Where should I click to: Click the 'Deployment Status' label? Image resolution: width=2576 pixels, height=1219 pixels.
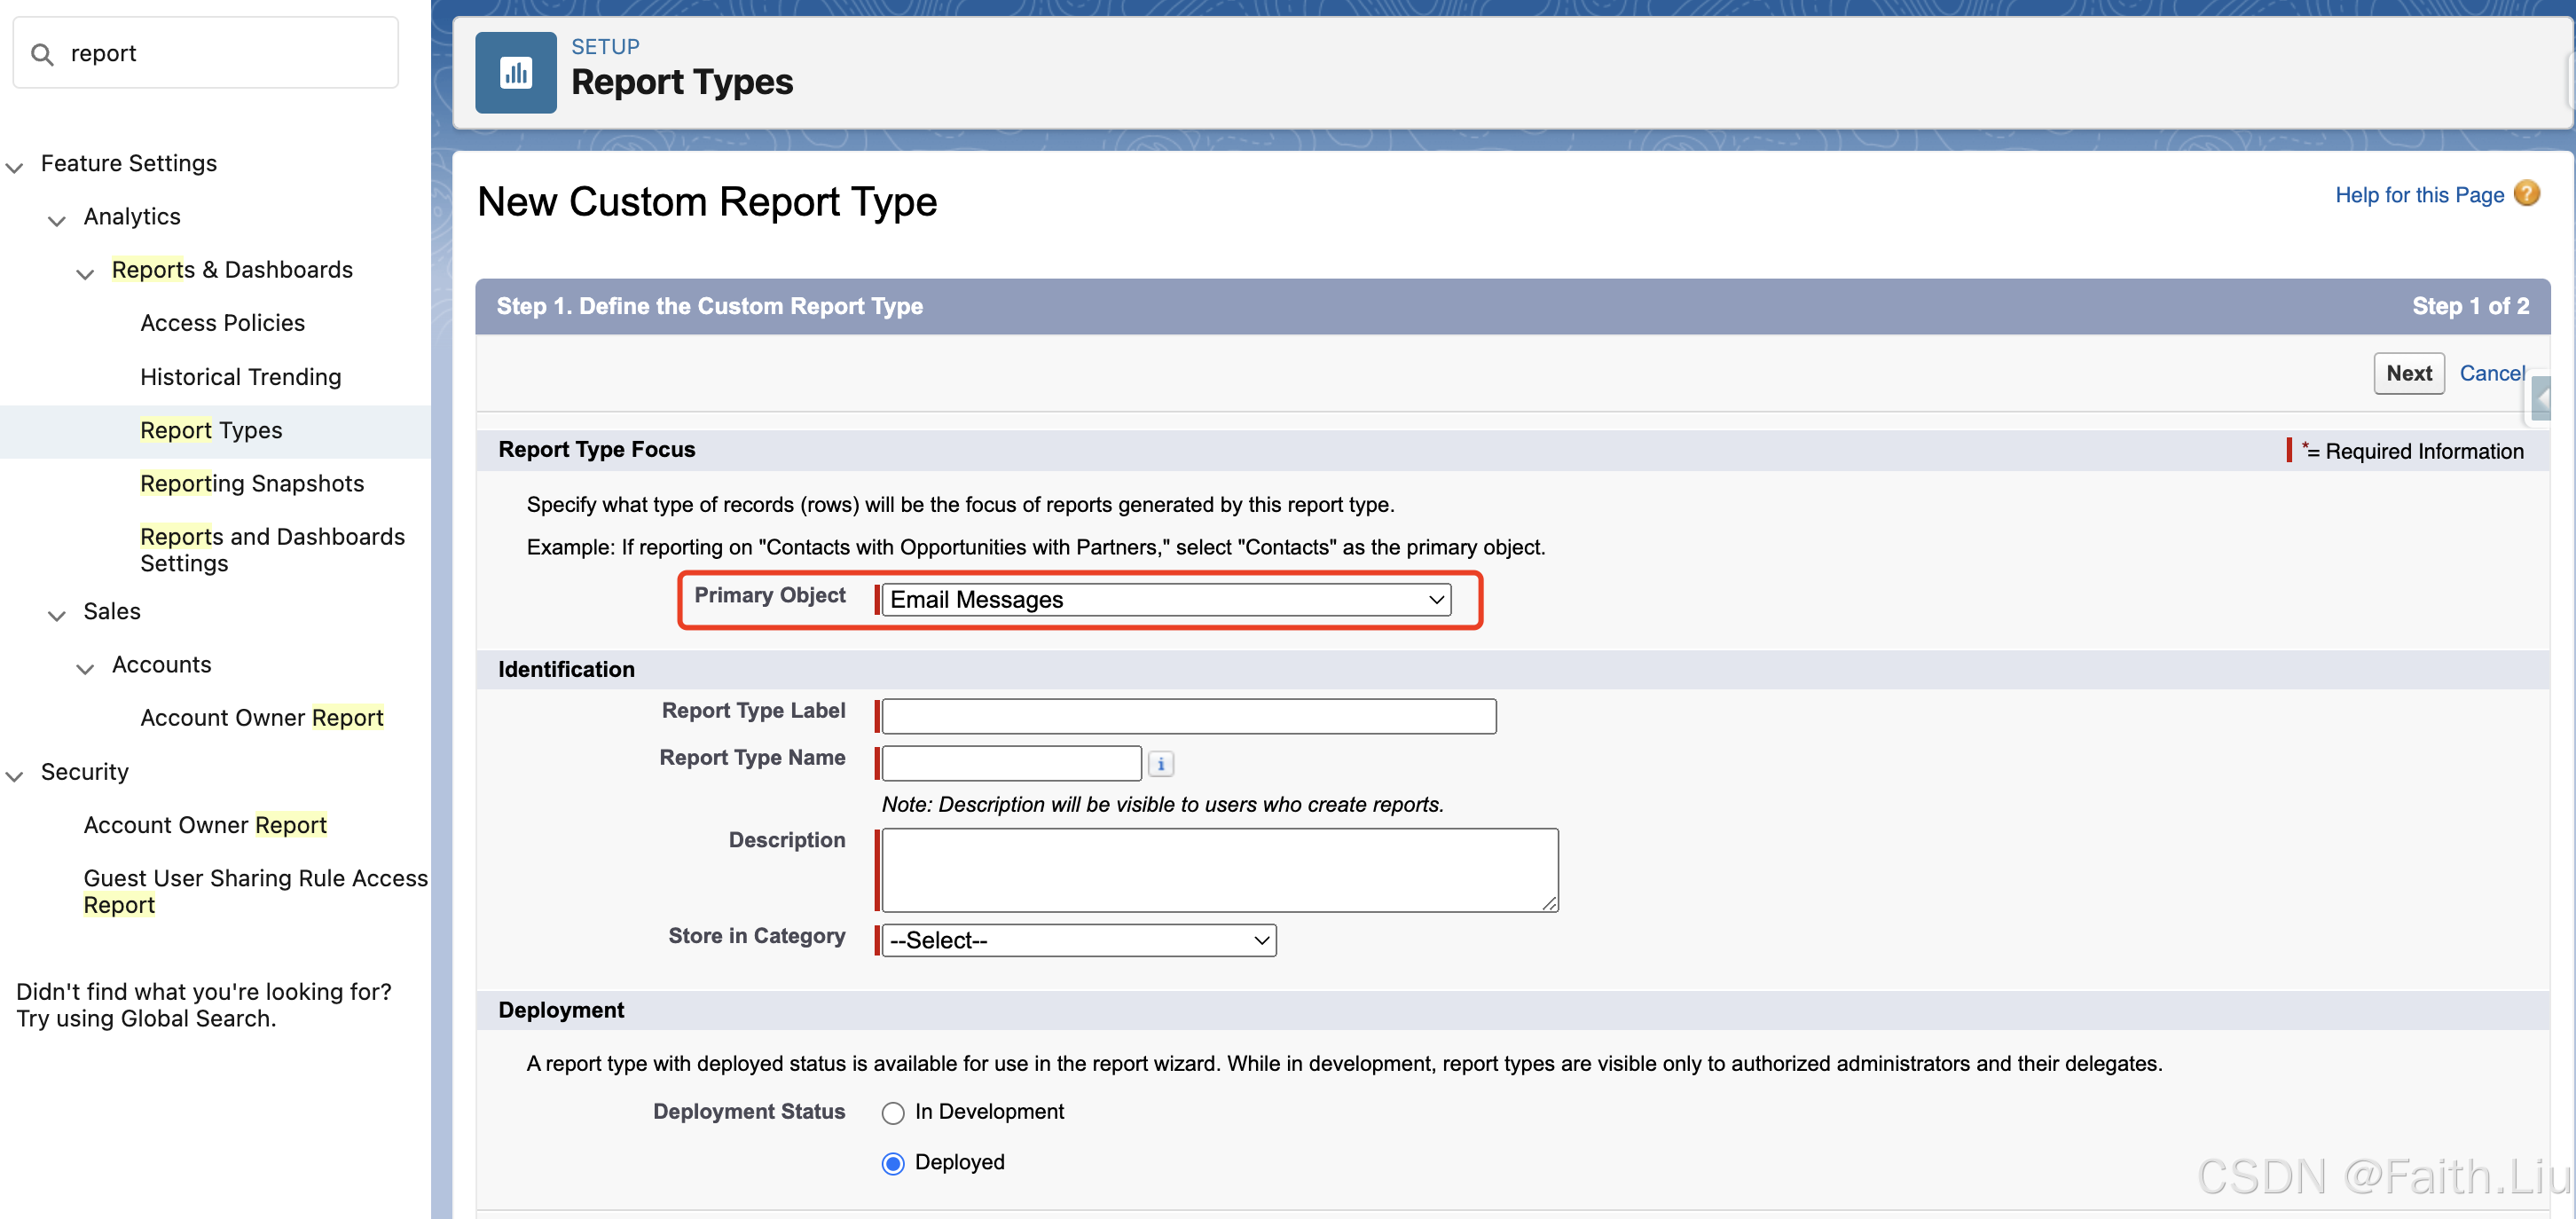[x=749, y=1112]
